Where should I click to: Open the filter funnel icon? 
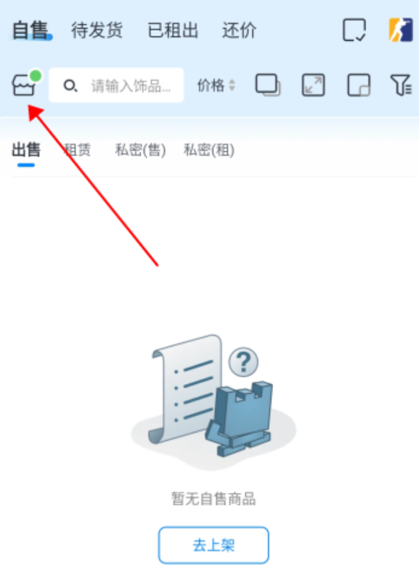pyautogui.click(x=401, y=85)
